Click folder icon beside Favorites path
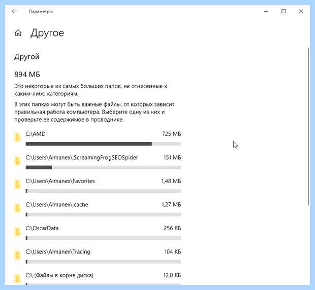 tap(17, 185)
